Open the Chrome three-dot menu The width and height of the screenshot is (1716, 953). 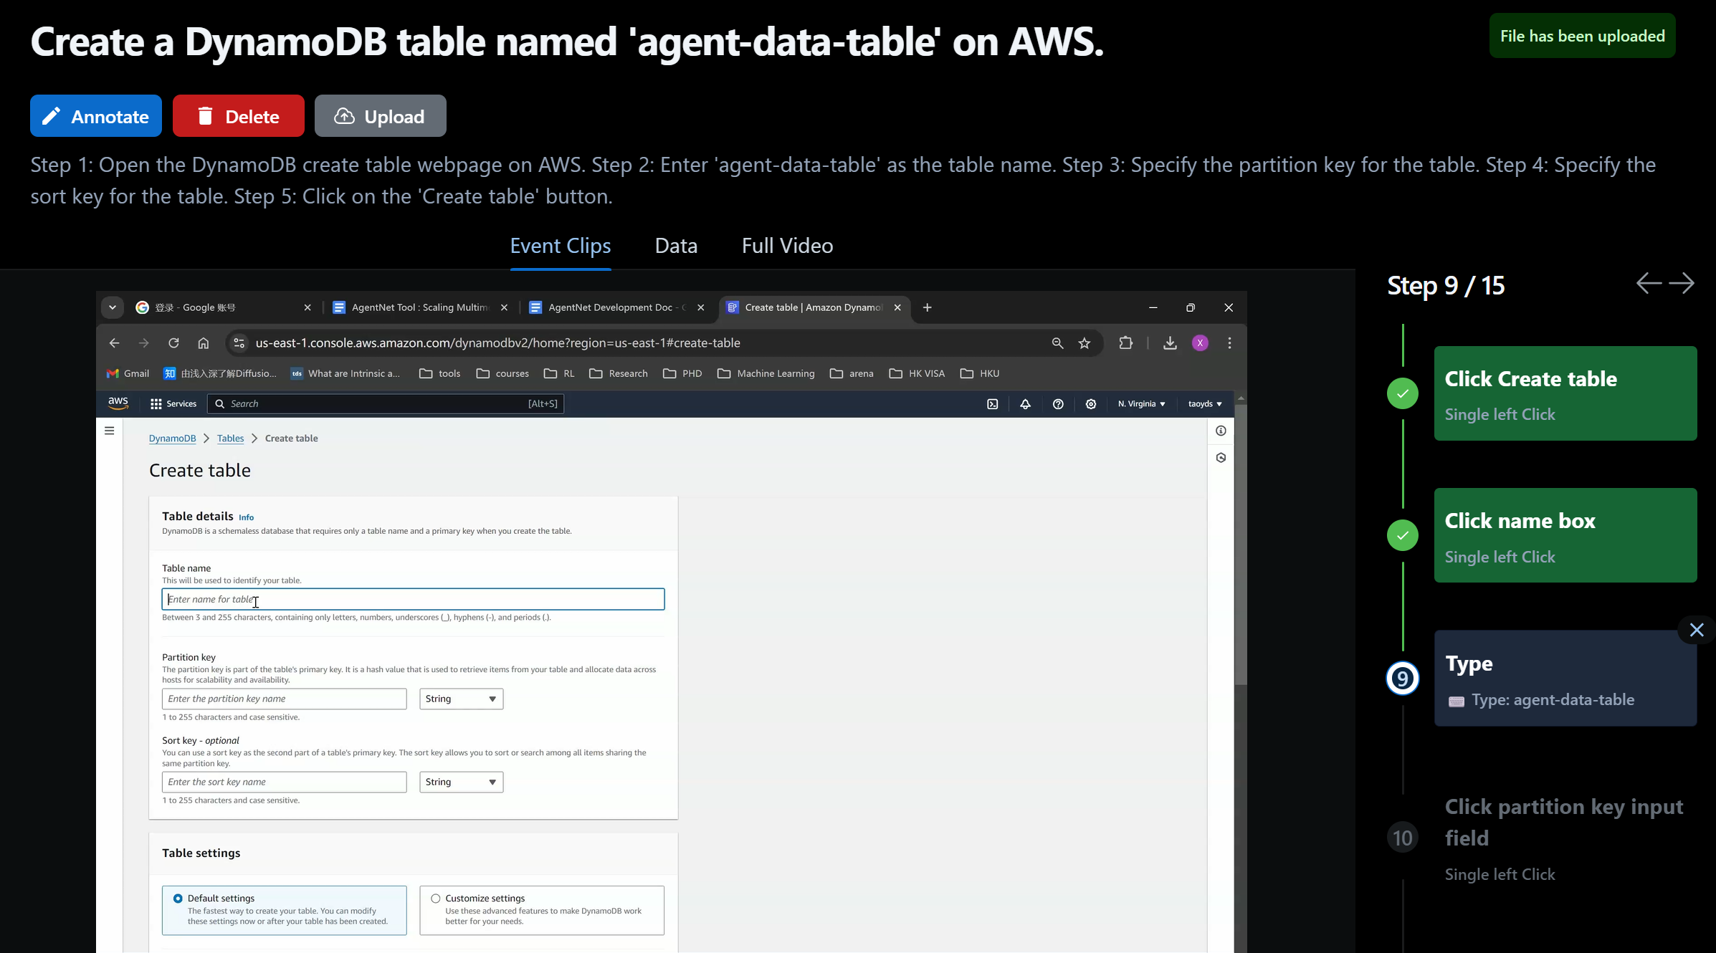(1229, 343)
